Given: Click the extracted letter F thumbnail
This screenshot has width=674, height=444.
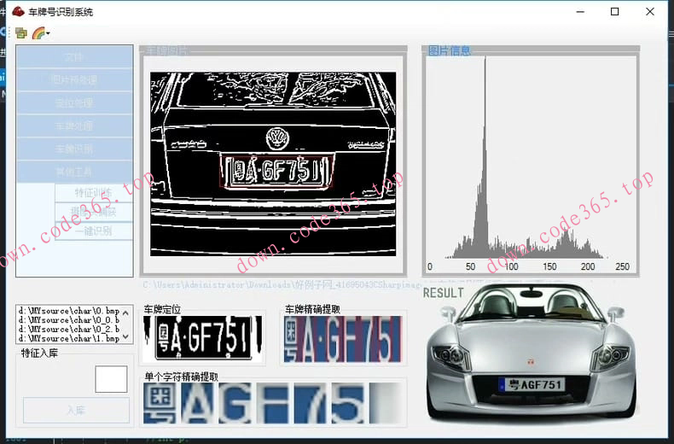Looking at the screenshot, I should click(x=272, y=404).
